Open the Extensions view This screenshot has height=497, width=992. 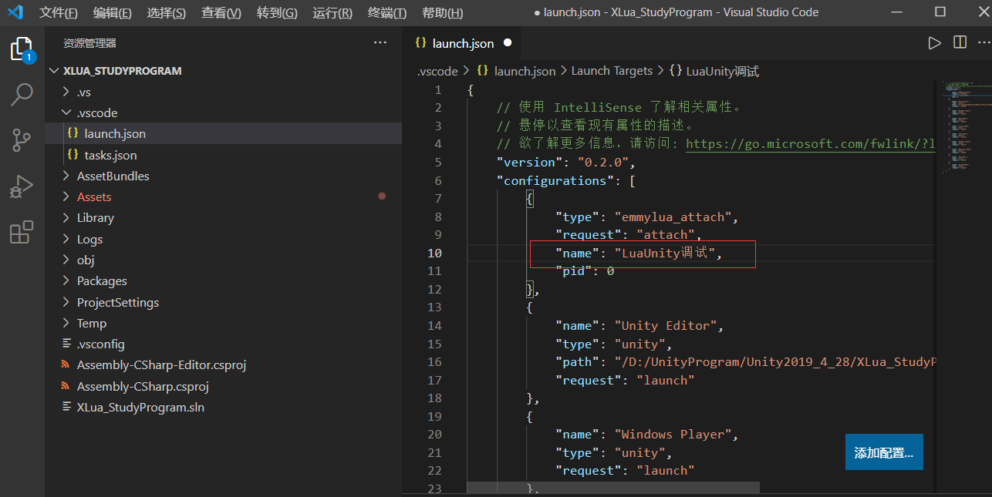click(x=22, y=231)
